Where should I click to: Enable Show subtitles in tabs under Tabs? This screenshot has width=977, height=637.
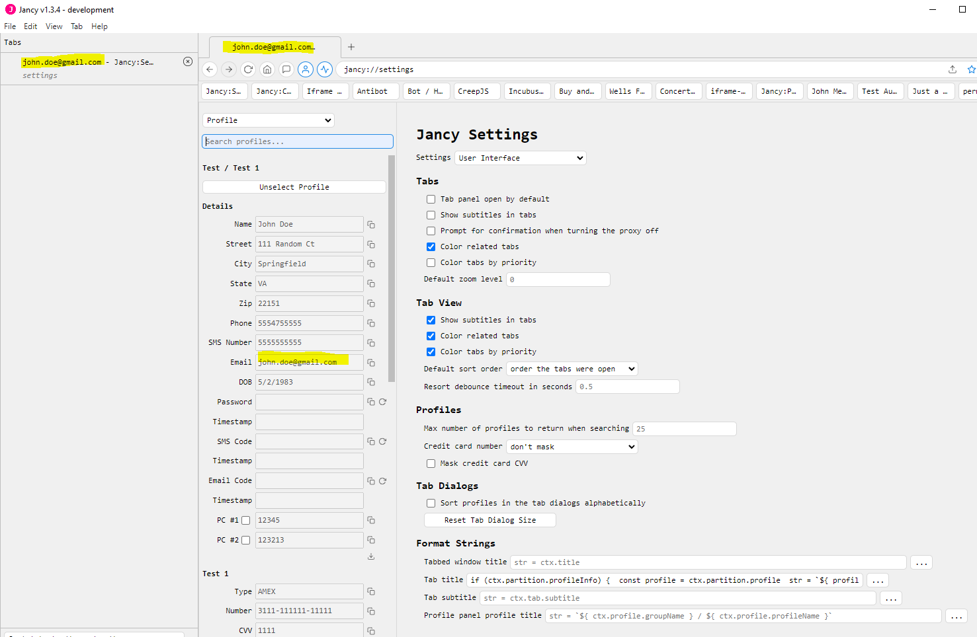click(431, 215)
